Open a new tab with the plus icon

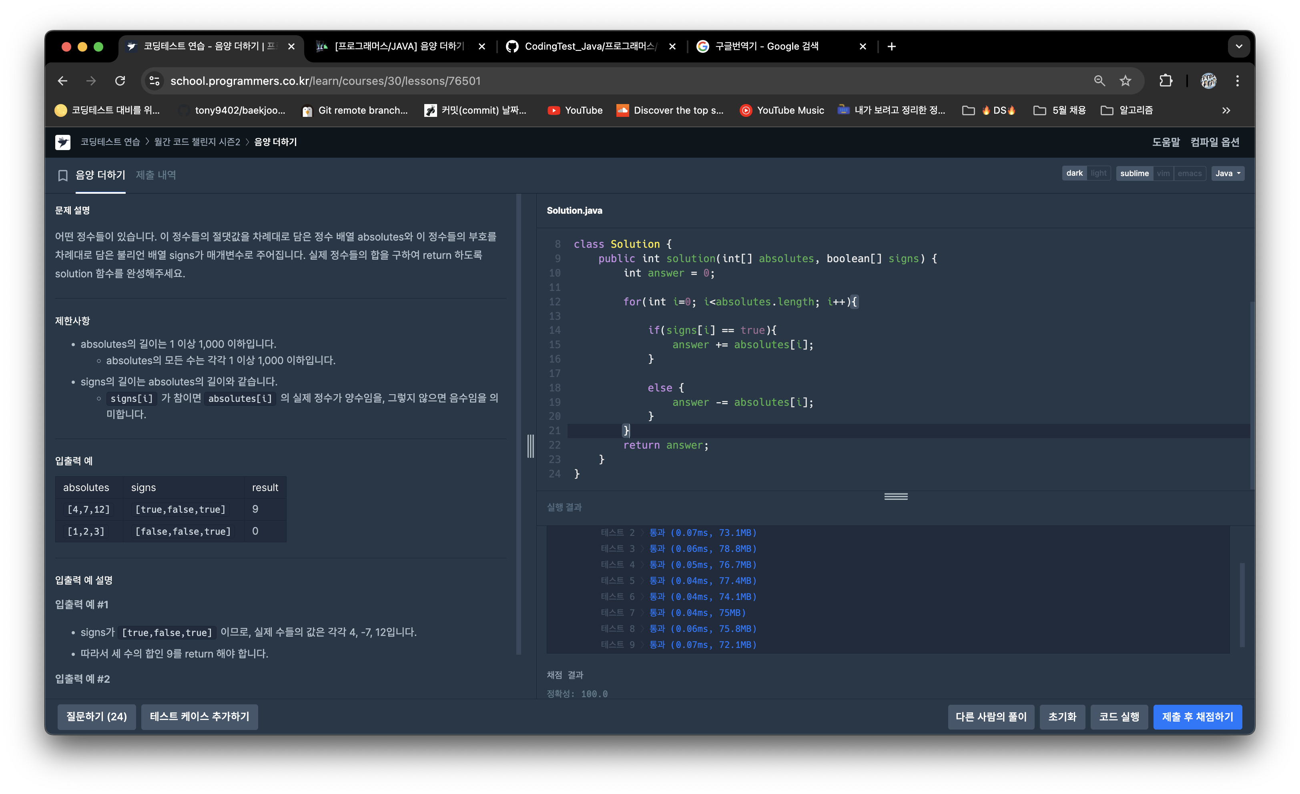click(892, 46)
